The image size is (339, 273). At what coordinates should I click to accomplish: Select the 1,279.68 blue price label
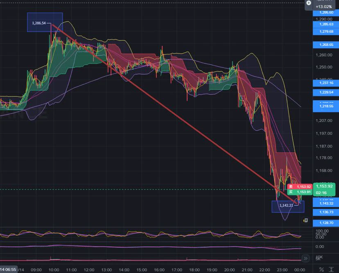point(326,32)
